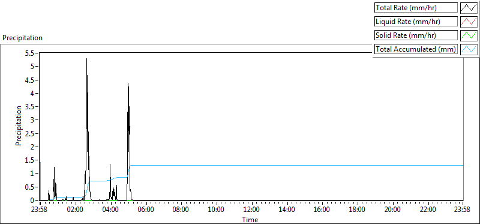This screenshot has width=480, height=224.
Task: Click the 06:00 time axis marker
Action: click(146, 210)
